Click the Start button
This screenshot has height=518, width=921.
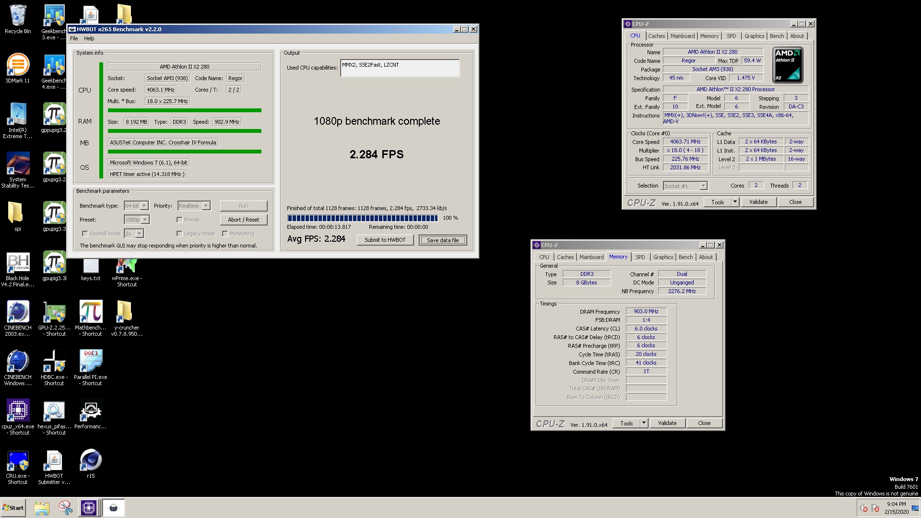coord(13,508)
